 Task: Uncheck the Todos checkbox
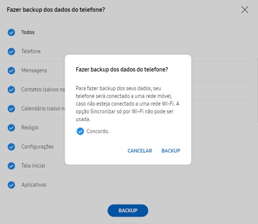point(11,32)
